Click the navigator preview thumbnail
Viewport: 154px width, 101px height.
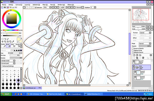coord(141,16)
